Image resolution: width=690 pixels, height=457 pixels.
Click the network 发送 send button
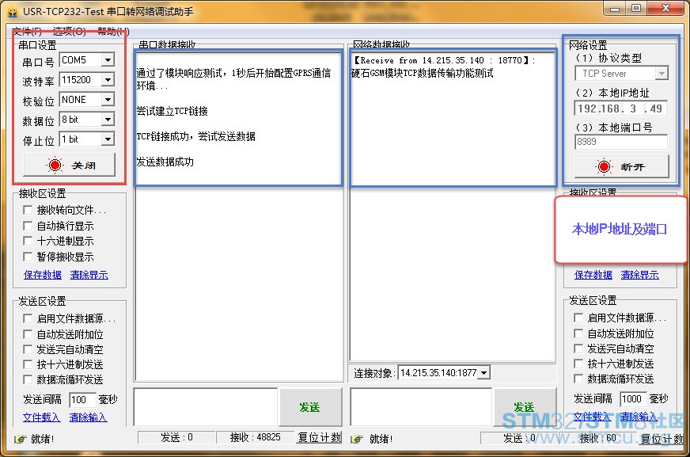point(525,407)
